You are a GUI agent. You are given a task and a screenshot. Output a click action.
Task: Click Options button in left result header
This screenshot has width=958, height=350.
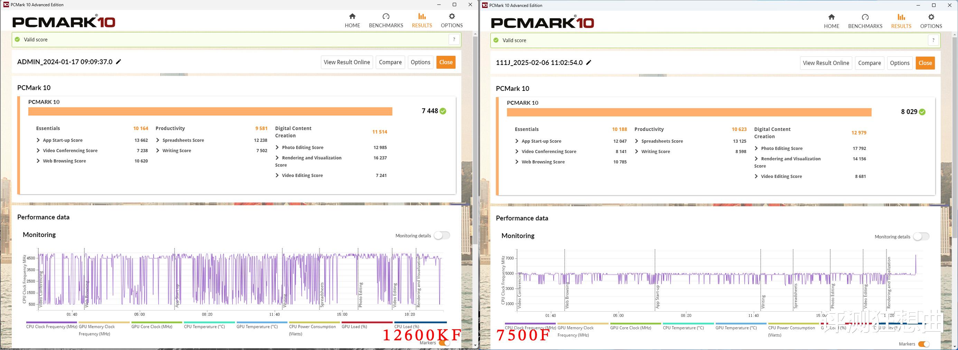[x=420, y=62]
